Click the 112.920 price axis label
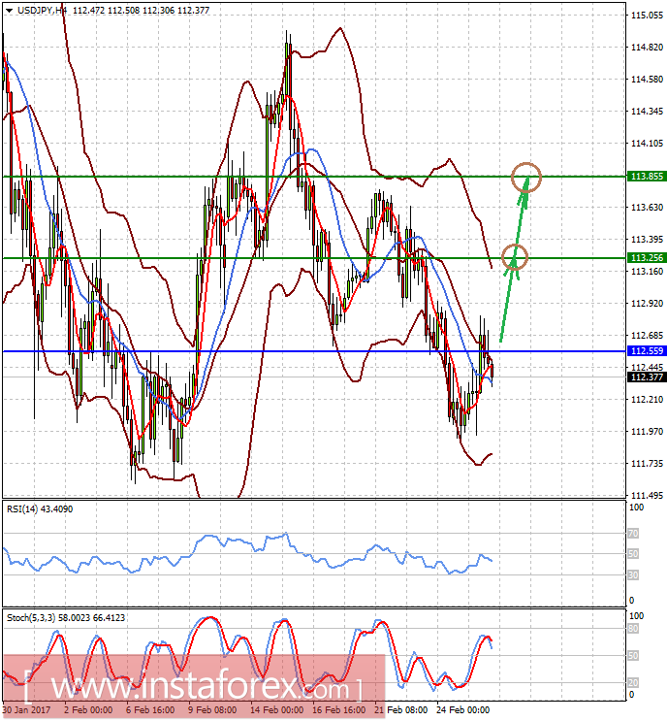The image size is (667, 721). tap(648, 304)
